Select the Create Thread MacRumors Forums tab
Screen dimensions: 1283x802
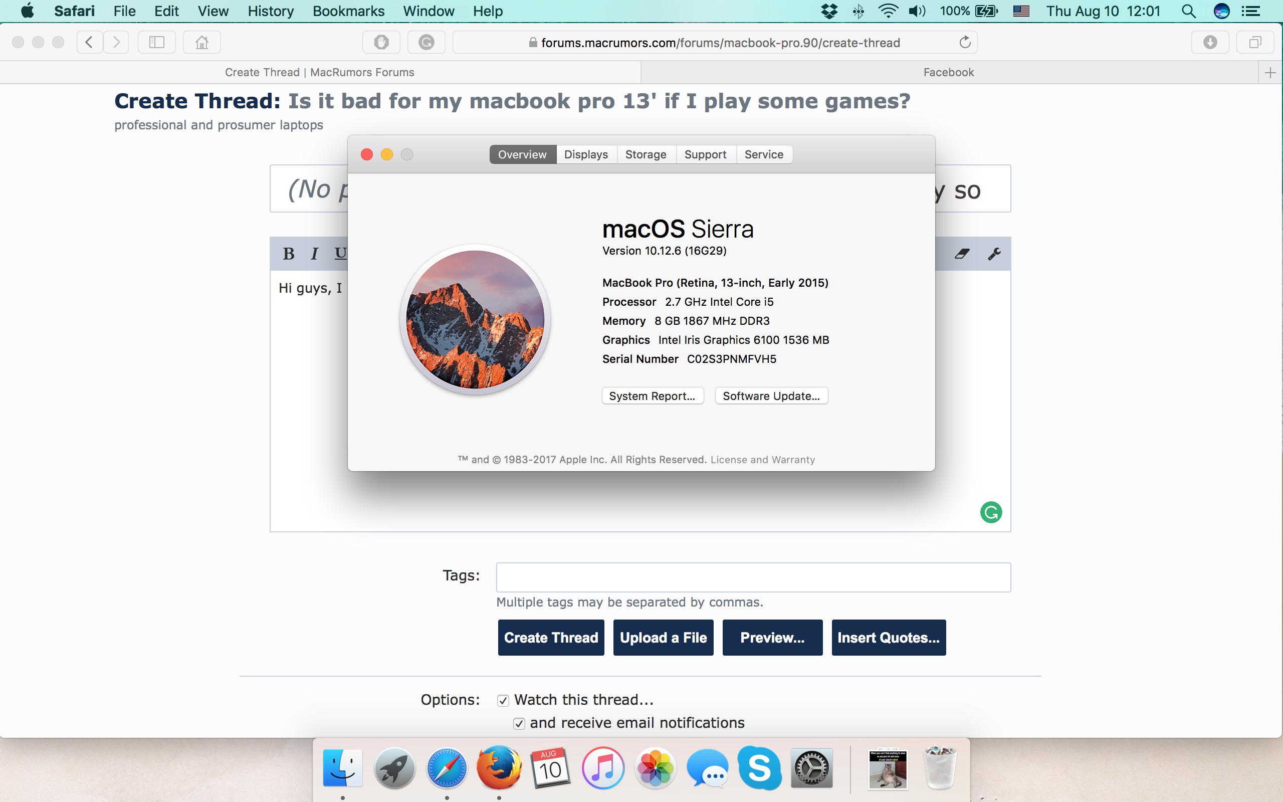click(x=320, y=73)
